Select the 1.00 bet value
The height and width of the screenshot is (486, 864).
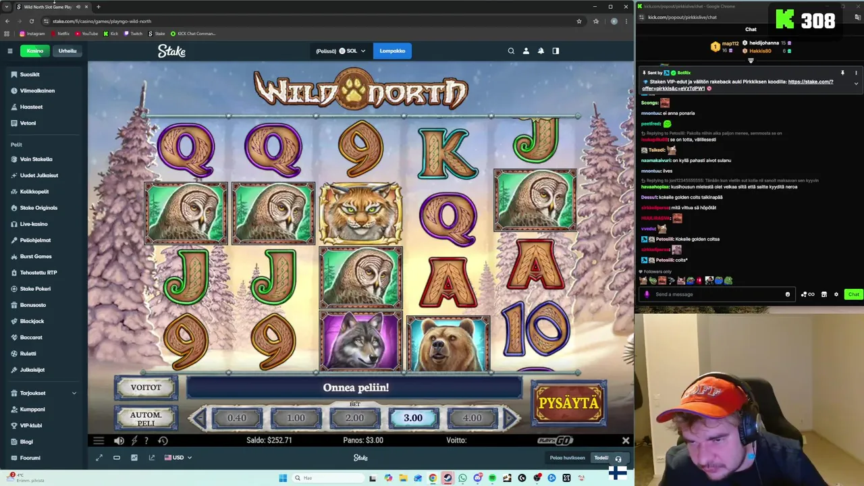296,418
